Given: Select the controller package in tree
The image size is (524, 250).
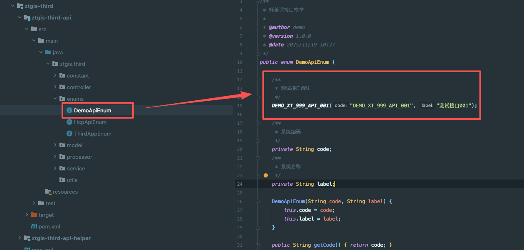Looking at the screenshot, I should point(79,87).
